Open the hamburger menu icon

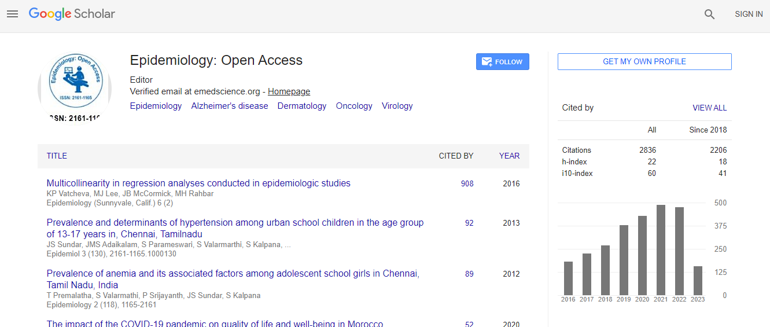pos(12,14)
